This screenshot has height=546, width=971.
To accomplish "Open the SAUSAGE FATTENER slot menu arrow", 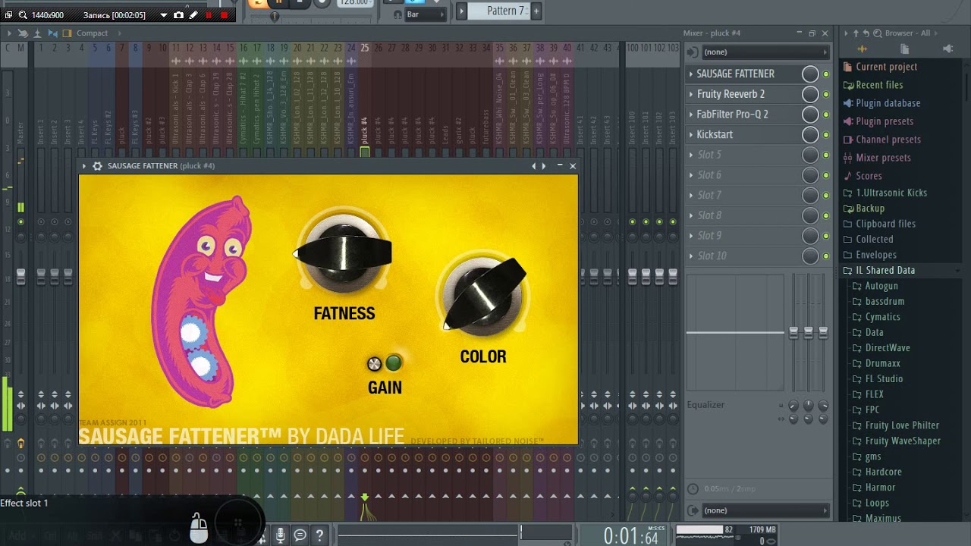I will pos(691,74).
